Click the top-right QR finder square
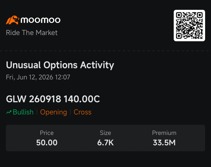Screen dimensions: 211x167 (x=200, y=15)
